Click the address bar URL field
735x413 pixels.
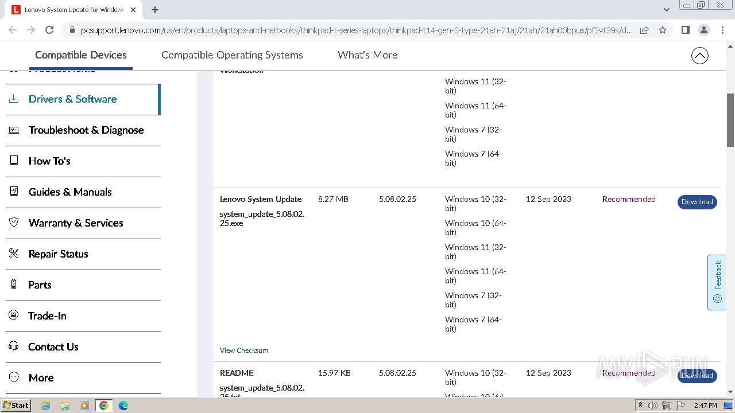pos(356,30)
